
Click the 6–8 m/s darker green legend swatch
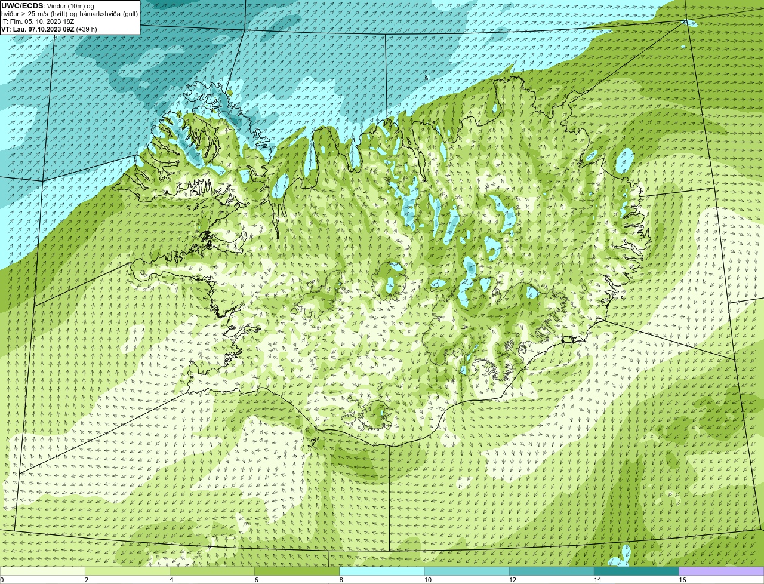click(297, 571)
